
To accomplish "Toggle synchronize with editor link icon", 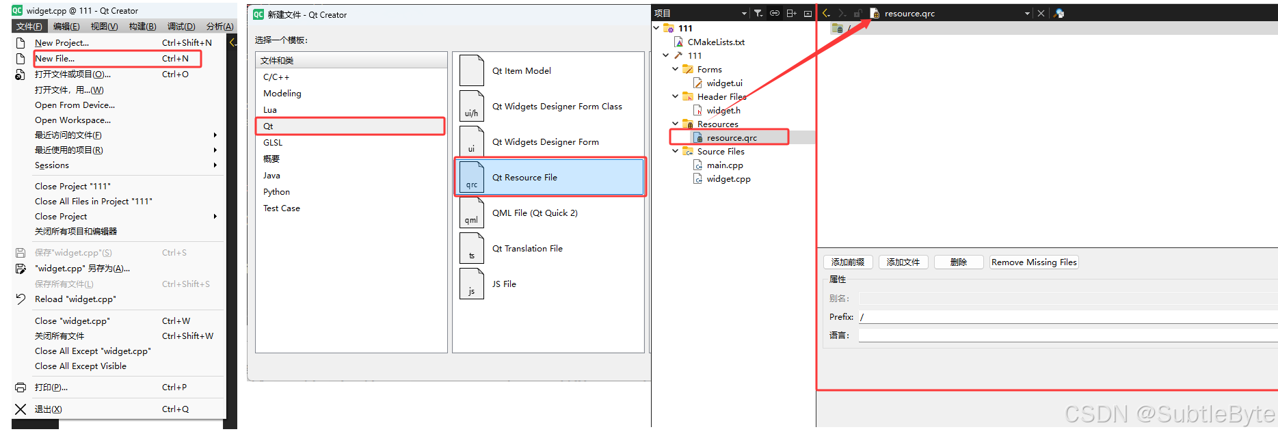I will tap(775, 13).
